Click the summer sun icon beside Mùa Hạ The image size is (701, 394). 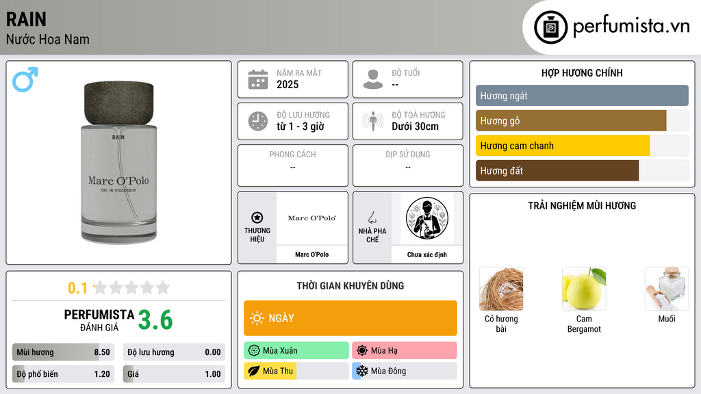click(362, 351)
